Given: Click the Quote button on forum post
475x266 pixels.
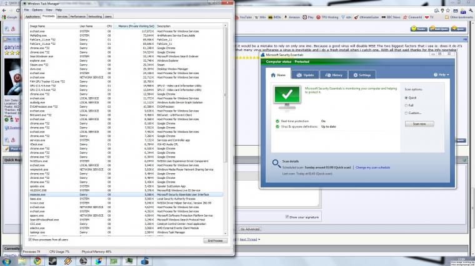Looking at the screenshot, I should pyautogui.click(x=458, y=29).
